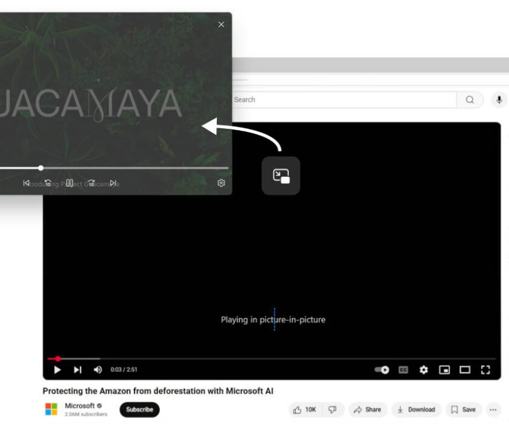Open the Microsoft channel logo

click(51, 409)
